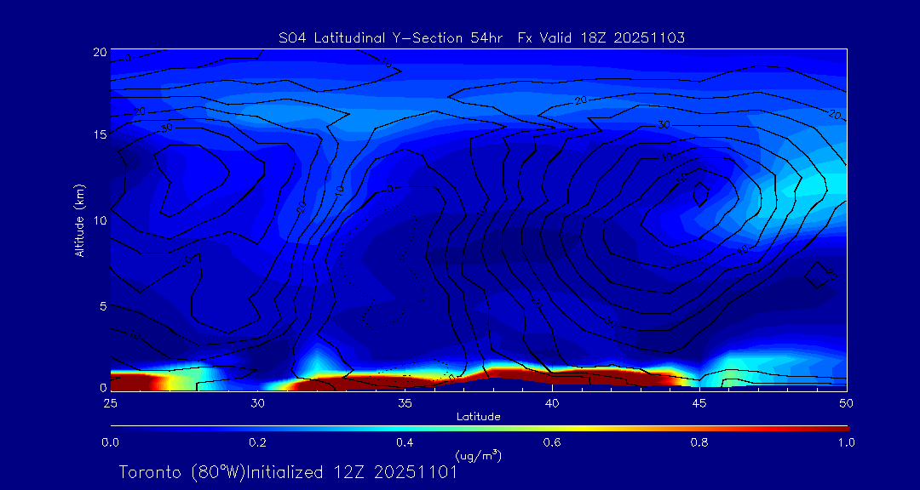
Task: Click the 0.8 colorbar value label
Action: point(699,442)
